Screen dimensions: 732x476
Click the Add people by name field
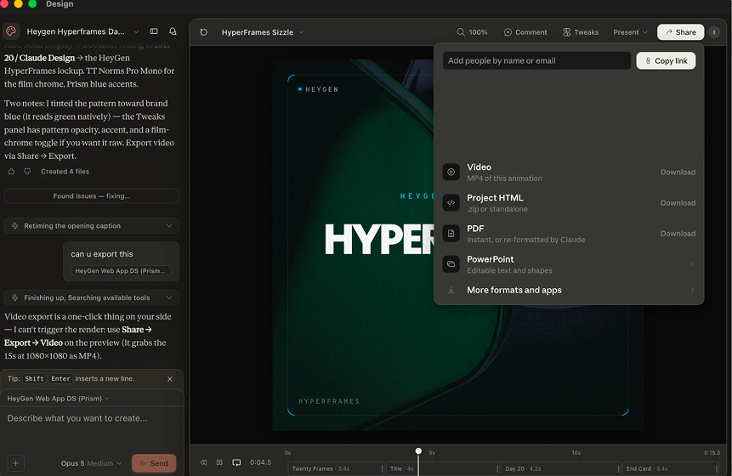536,60
